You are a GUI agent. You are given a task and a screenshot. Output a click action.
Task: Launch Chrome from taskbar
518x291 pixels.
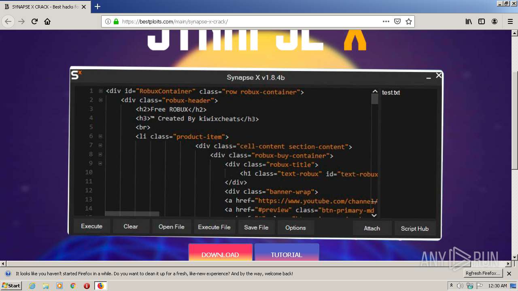[73, 286]
